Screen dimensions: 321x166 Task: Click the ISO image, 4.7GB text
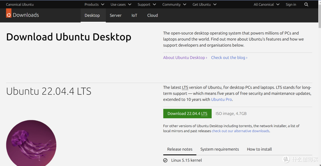coord(231,114)
